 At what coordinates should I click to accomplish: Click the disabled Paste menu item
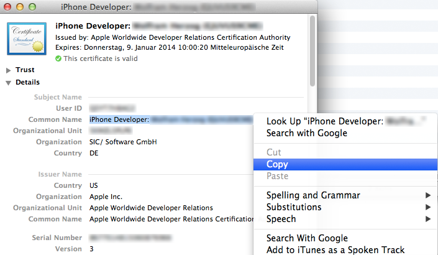345,176
